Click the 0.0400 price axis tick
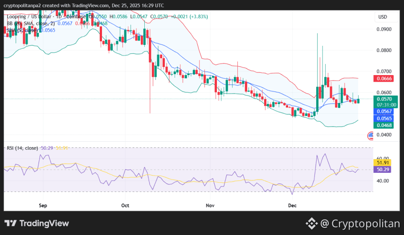The height and width of the screenshot is (235, 404). tap(384, 135)
